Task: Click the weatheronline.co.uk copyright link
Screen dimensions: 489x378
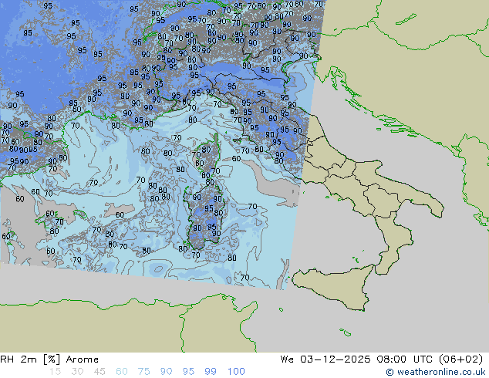Action: click(436, 372)
